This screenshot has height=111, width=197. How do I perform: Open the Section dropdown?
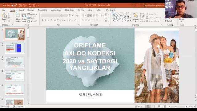[33, 21]
